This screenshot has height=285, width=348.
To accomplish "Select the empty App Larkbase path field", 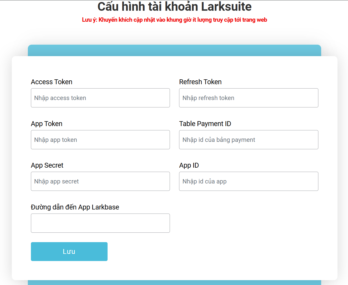I will click(x=100, y=223).
